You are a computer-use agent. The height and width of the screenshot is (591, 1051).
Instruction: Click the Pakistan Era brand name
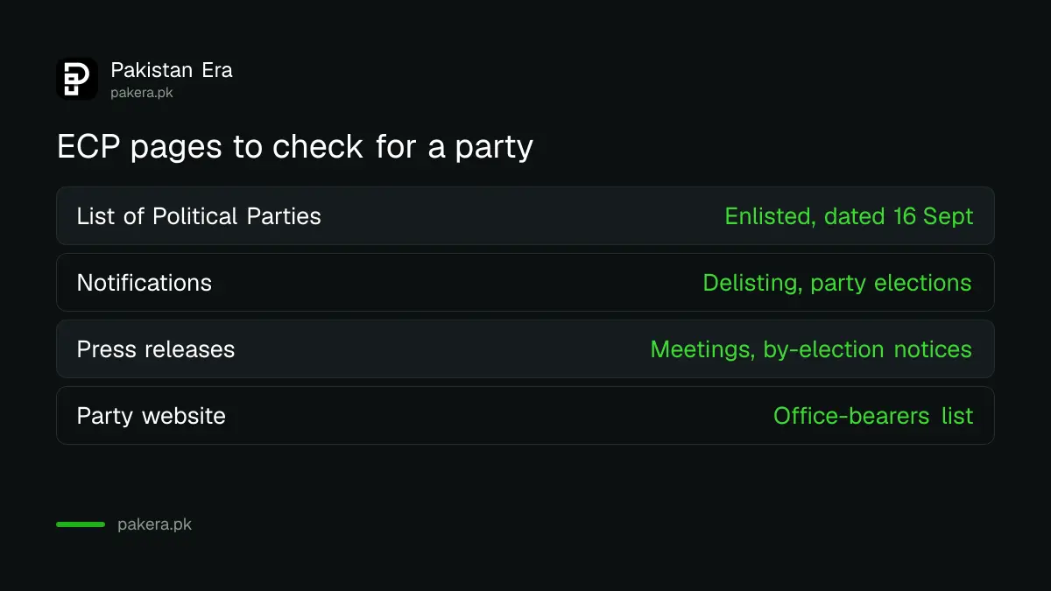172,70
